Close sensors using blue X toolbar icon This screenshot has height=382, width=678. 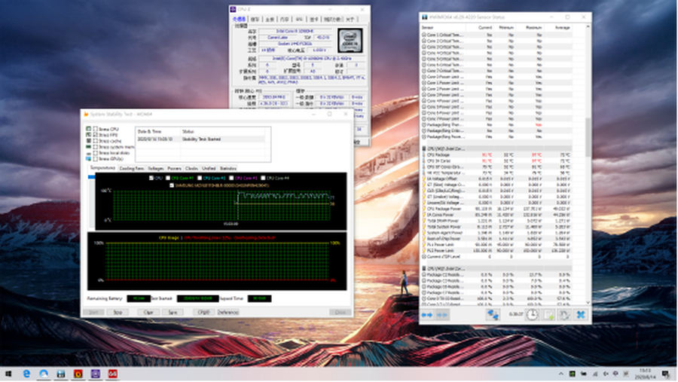tap(581, 314)
